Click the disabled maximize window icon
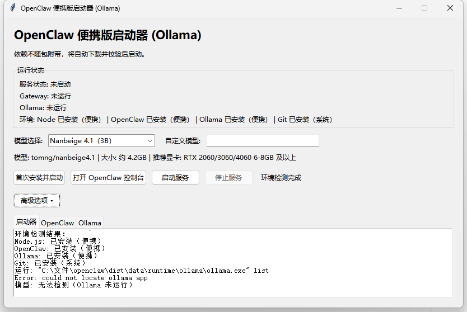Viewport: 467px width, 312px height. tap(424, 8)
